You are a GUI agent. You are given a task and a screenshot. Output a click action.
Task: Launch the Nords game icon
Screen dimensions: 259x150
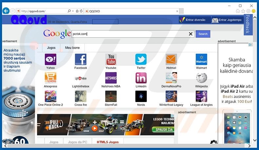pos(141,96)
